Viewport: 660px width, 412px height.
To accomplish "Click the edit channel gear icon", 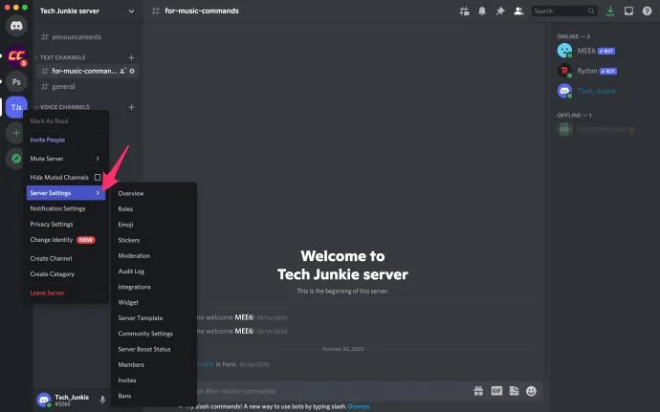I will tap(132, 71).
